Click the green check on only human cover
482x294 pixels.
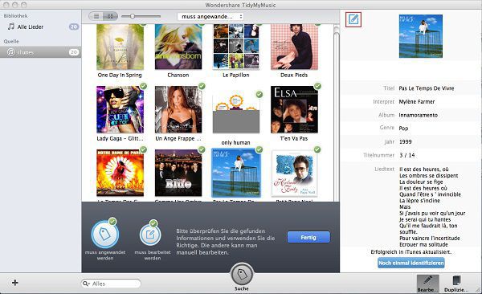(259, 94)
